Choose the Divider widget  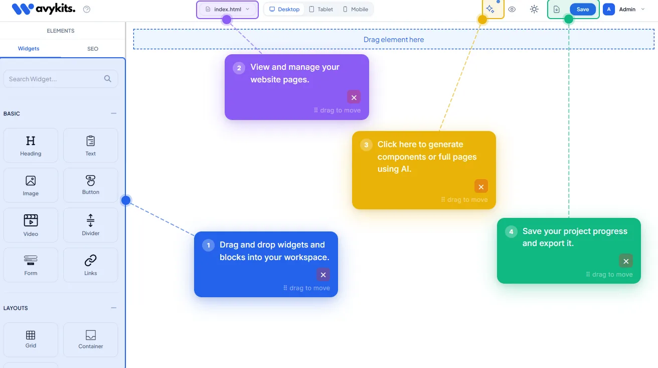tap(91, 225)
